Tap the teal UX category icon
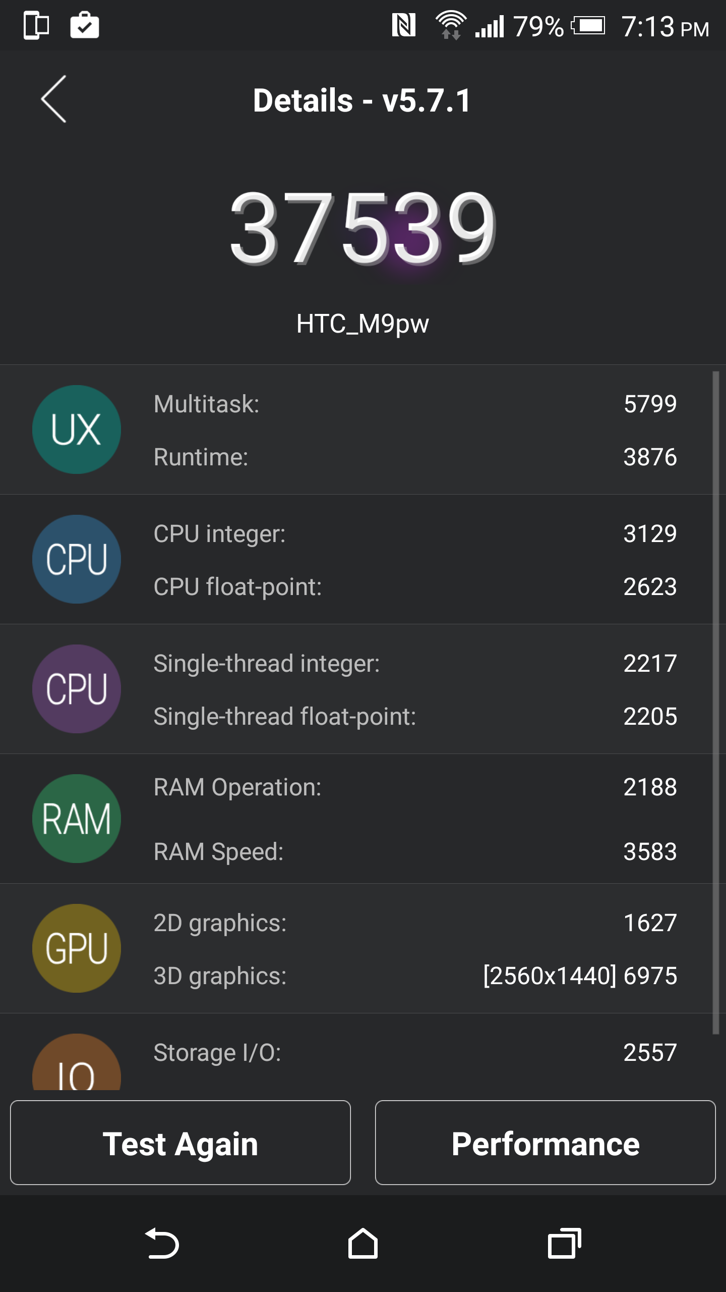726x1292 pixels. 77,429
